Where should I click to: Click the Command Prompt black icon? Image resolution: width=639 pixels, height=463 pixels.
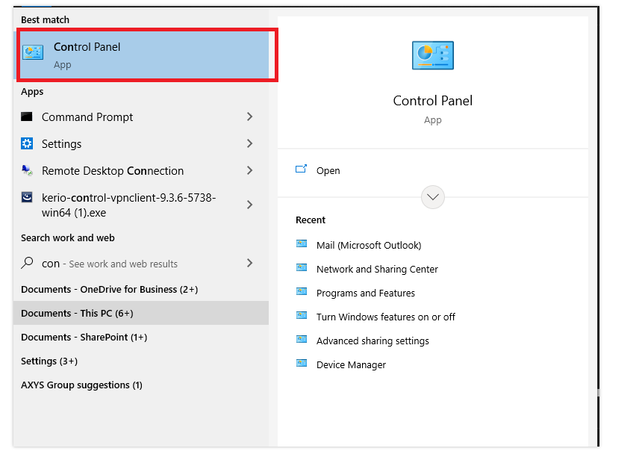(27, 117)
